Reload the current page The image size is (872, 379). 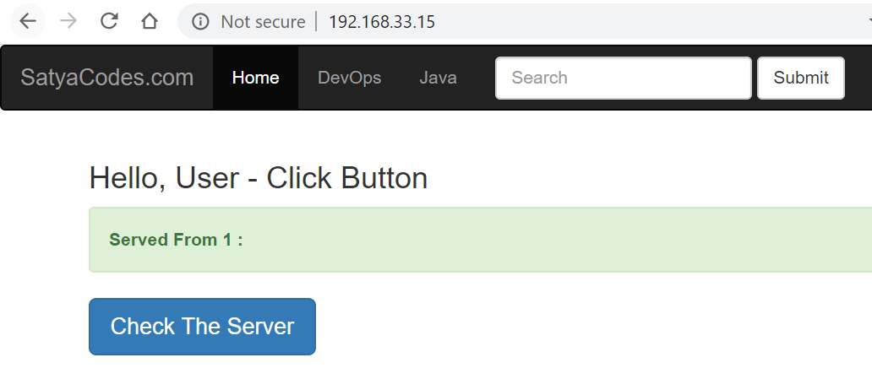click(x=109, y=21)
